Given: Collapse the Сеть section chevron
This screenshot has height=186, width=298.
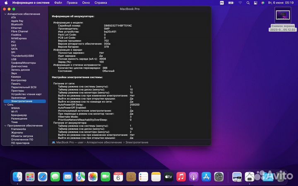Looking at the screenshot, I should 5,105.
